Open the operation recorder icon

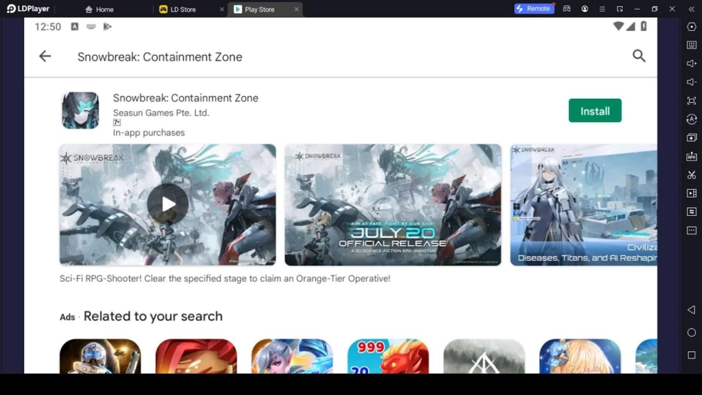click(691, 211)
